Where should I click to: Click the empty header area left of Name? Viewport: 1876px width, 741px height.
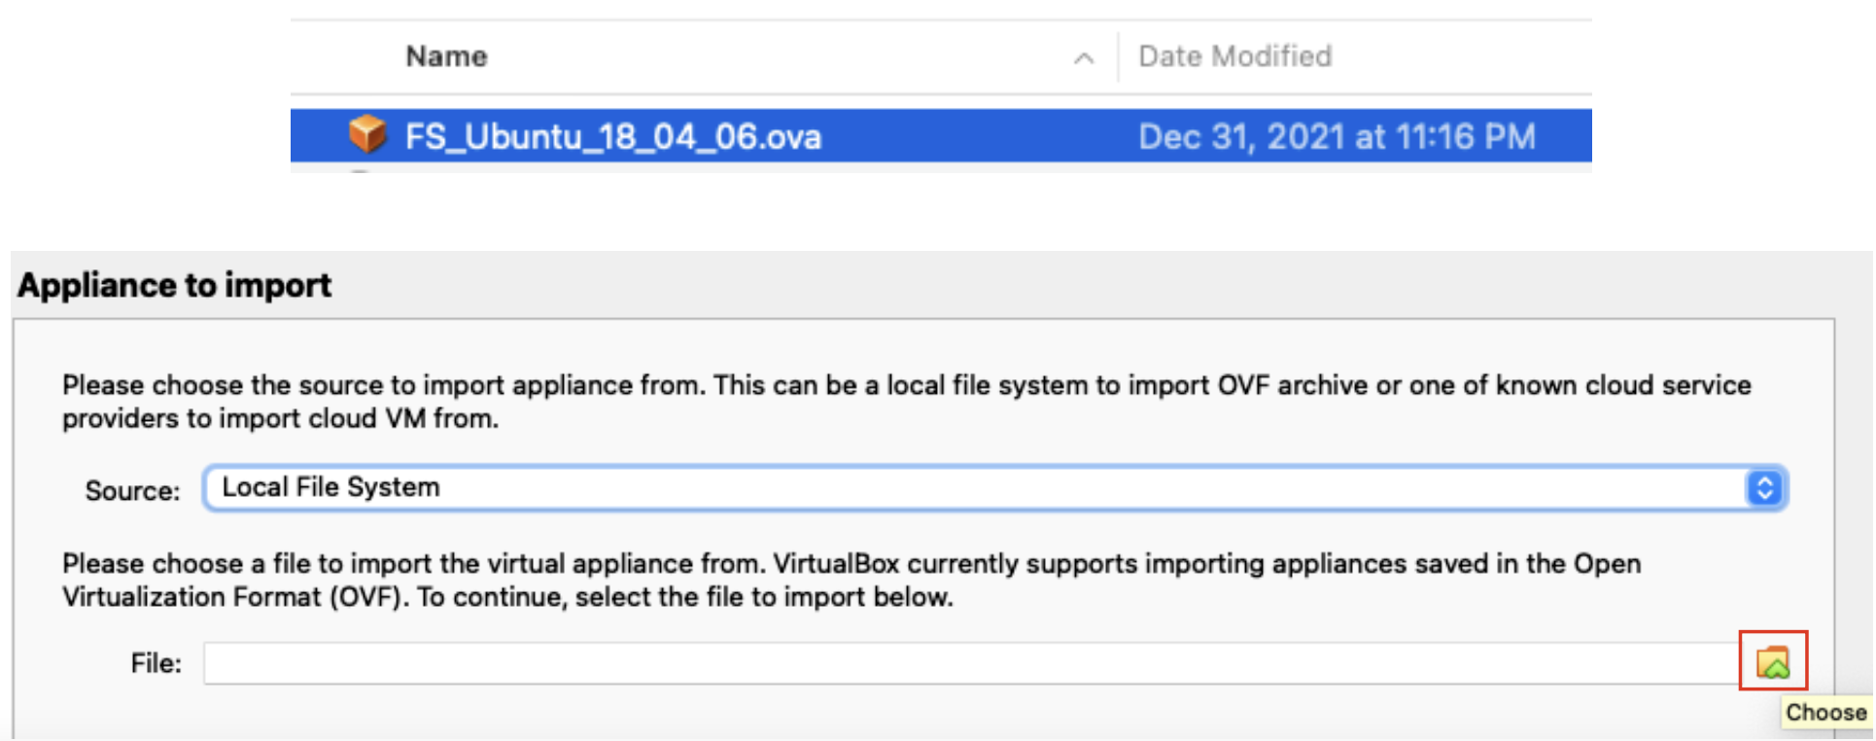pyautogui.click(x=340, y=56)
